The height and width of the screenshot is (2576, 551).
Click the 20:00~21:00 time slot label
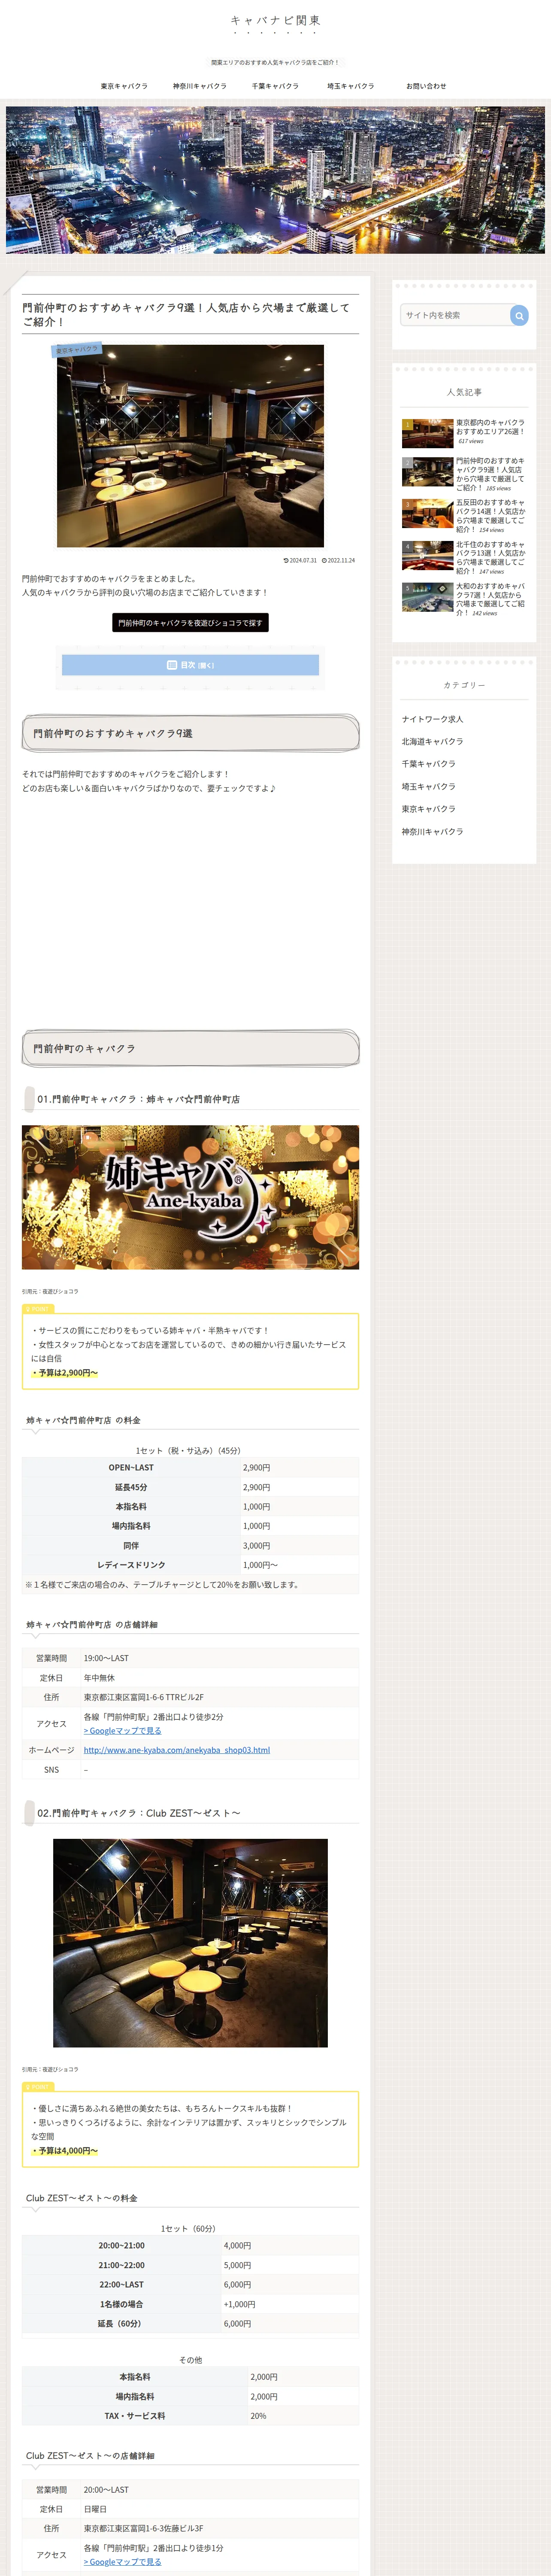point(121,2246)
